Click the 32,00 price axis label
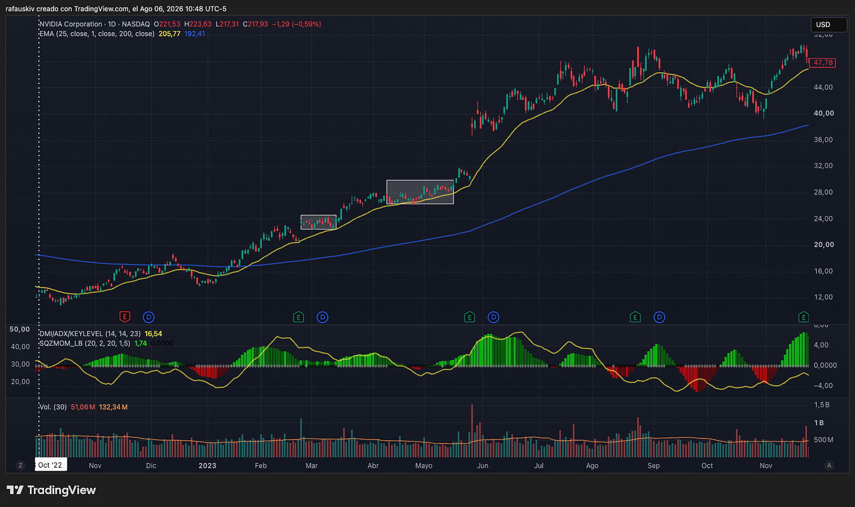The image size is (855, 507). click(x=822, y=165)
